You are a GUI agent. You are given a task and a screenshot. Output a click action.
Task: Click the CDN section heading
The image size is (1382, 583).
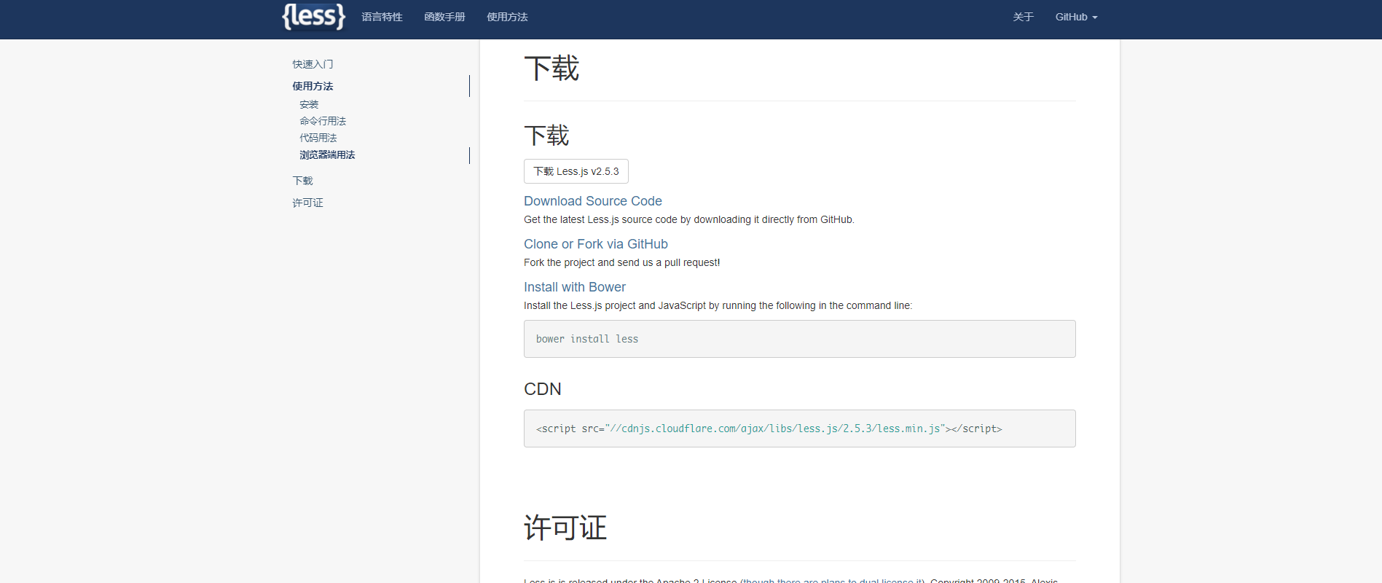tap(543, 389)
